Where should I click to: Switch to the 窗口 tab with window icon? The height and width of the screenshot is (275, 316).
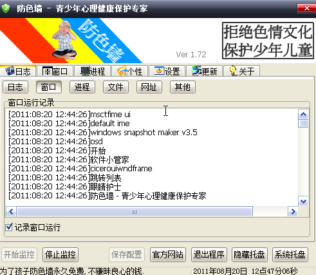click(x=55, y=71)
